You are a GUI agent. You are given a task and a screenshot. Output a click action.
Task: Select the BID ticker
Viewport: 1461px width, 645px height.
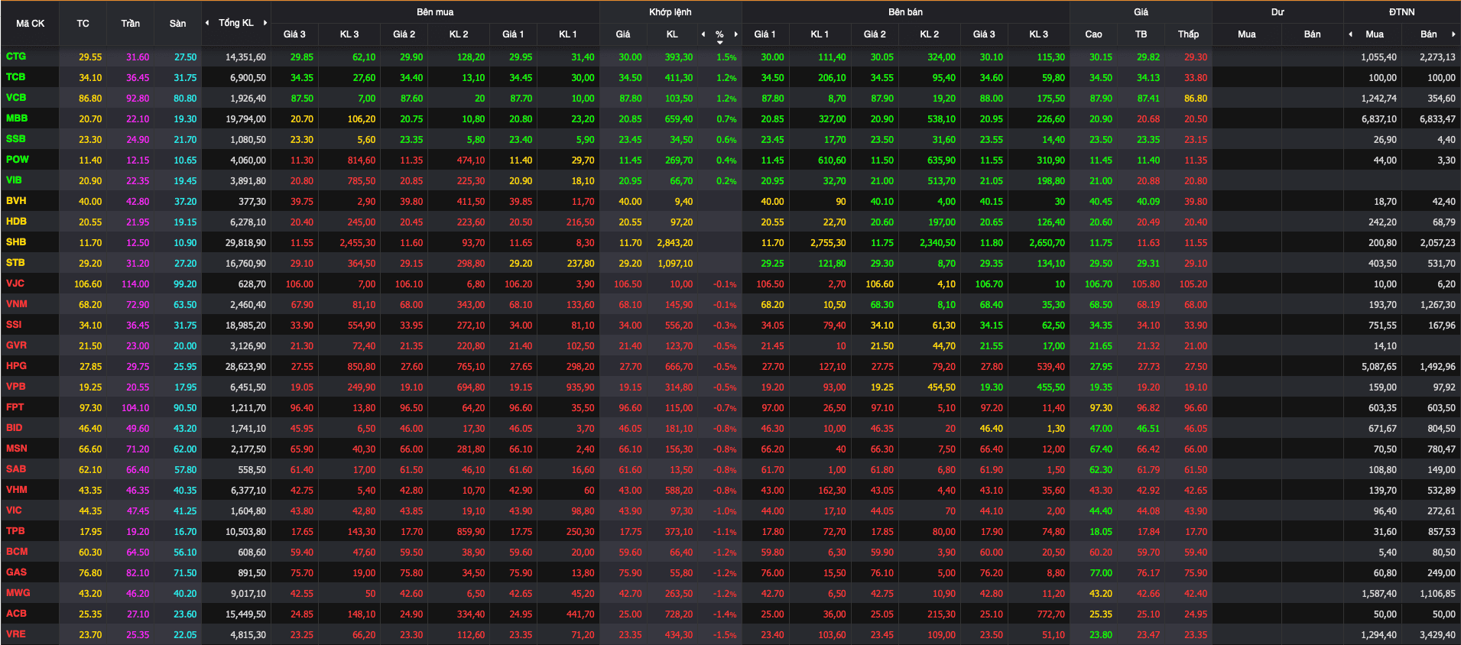15,428
